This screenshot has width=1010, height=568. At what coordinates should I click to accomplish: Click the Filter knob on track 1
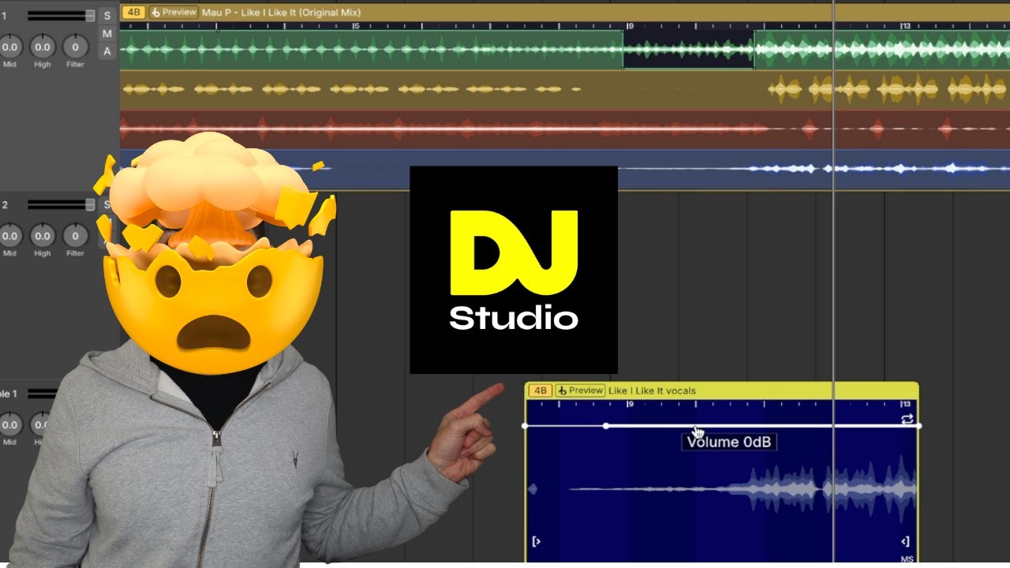pos(75,47)
